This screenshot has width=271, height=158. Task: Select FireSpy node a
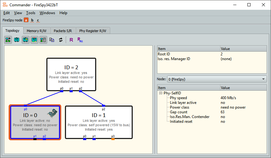tap(26, 20)
